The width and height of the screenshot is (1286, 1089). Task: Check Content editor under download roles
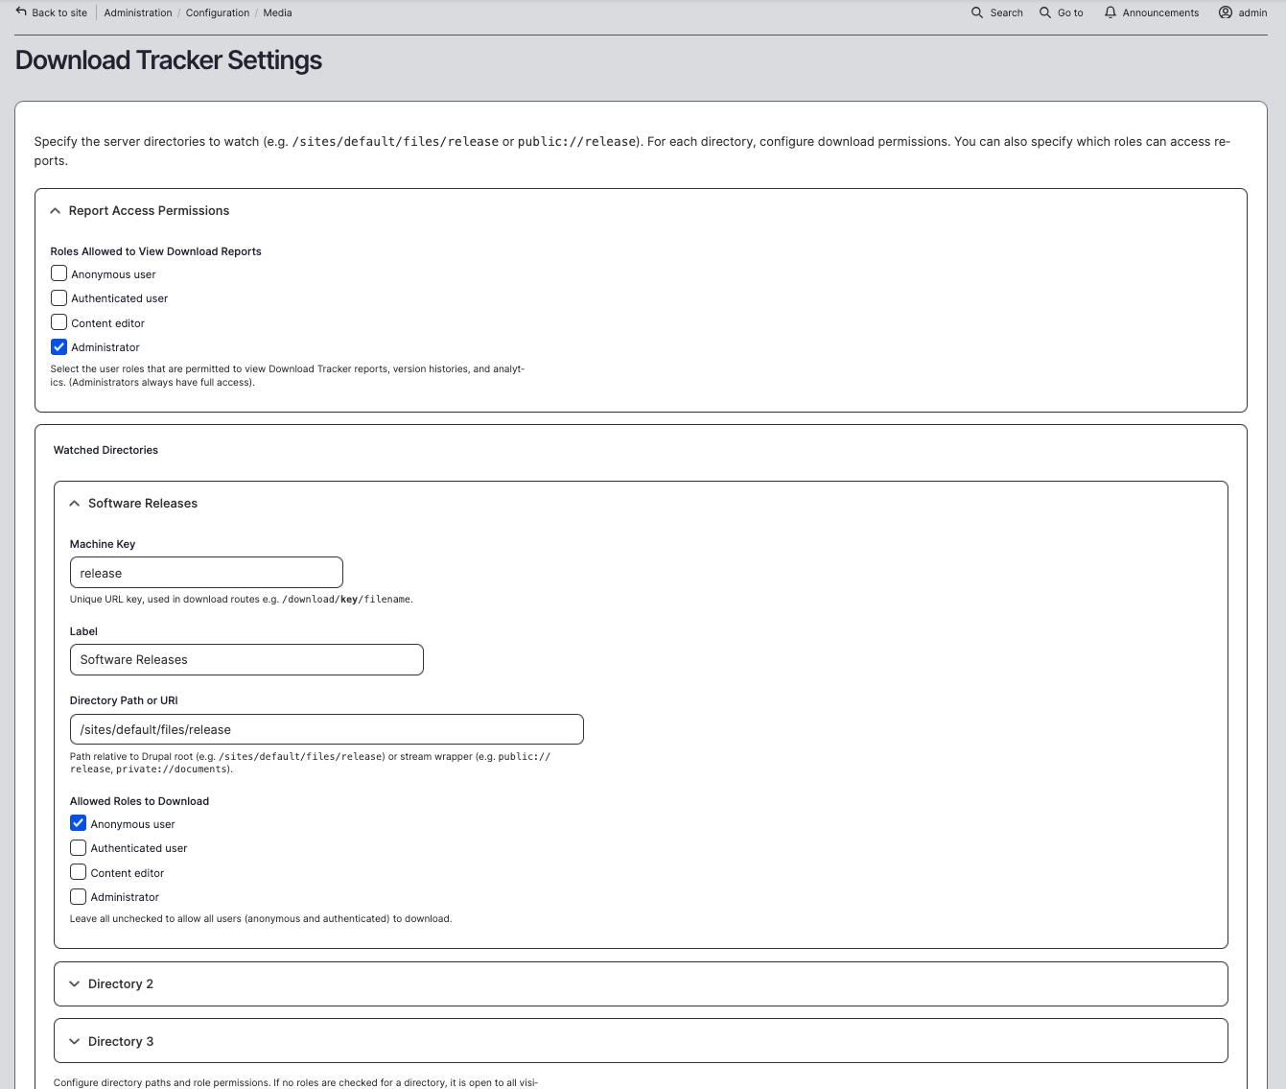click(x=79, y=872)
